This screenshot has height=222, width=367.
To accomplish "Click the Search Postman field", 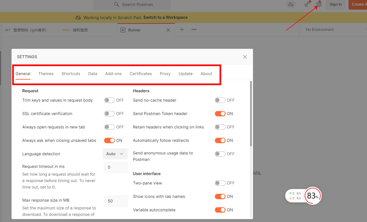I will 132,4.
